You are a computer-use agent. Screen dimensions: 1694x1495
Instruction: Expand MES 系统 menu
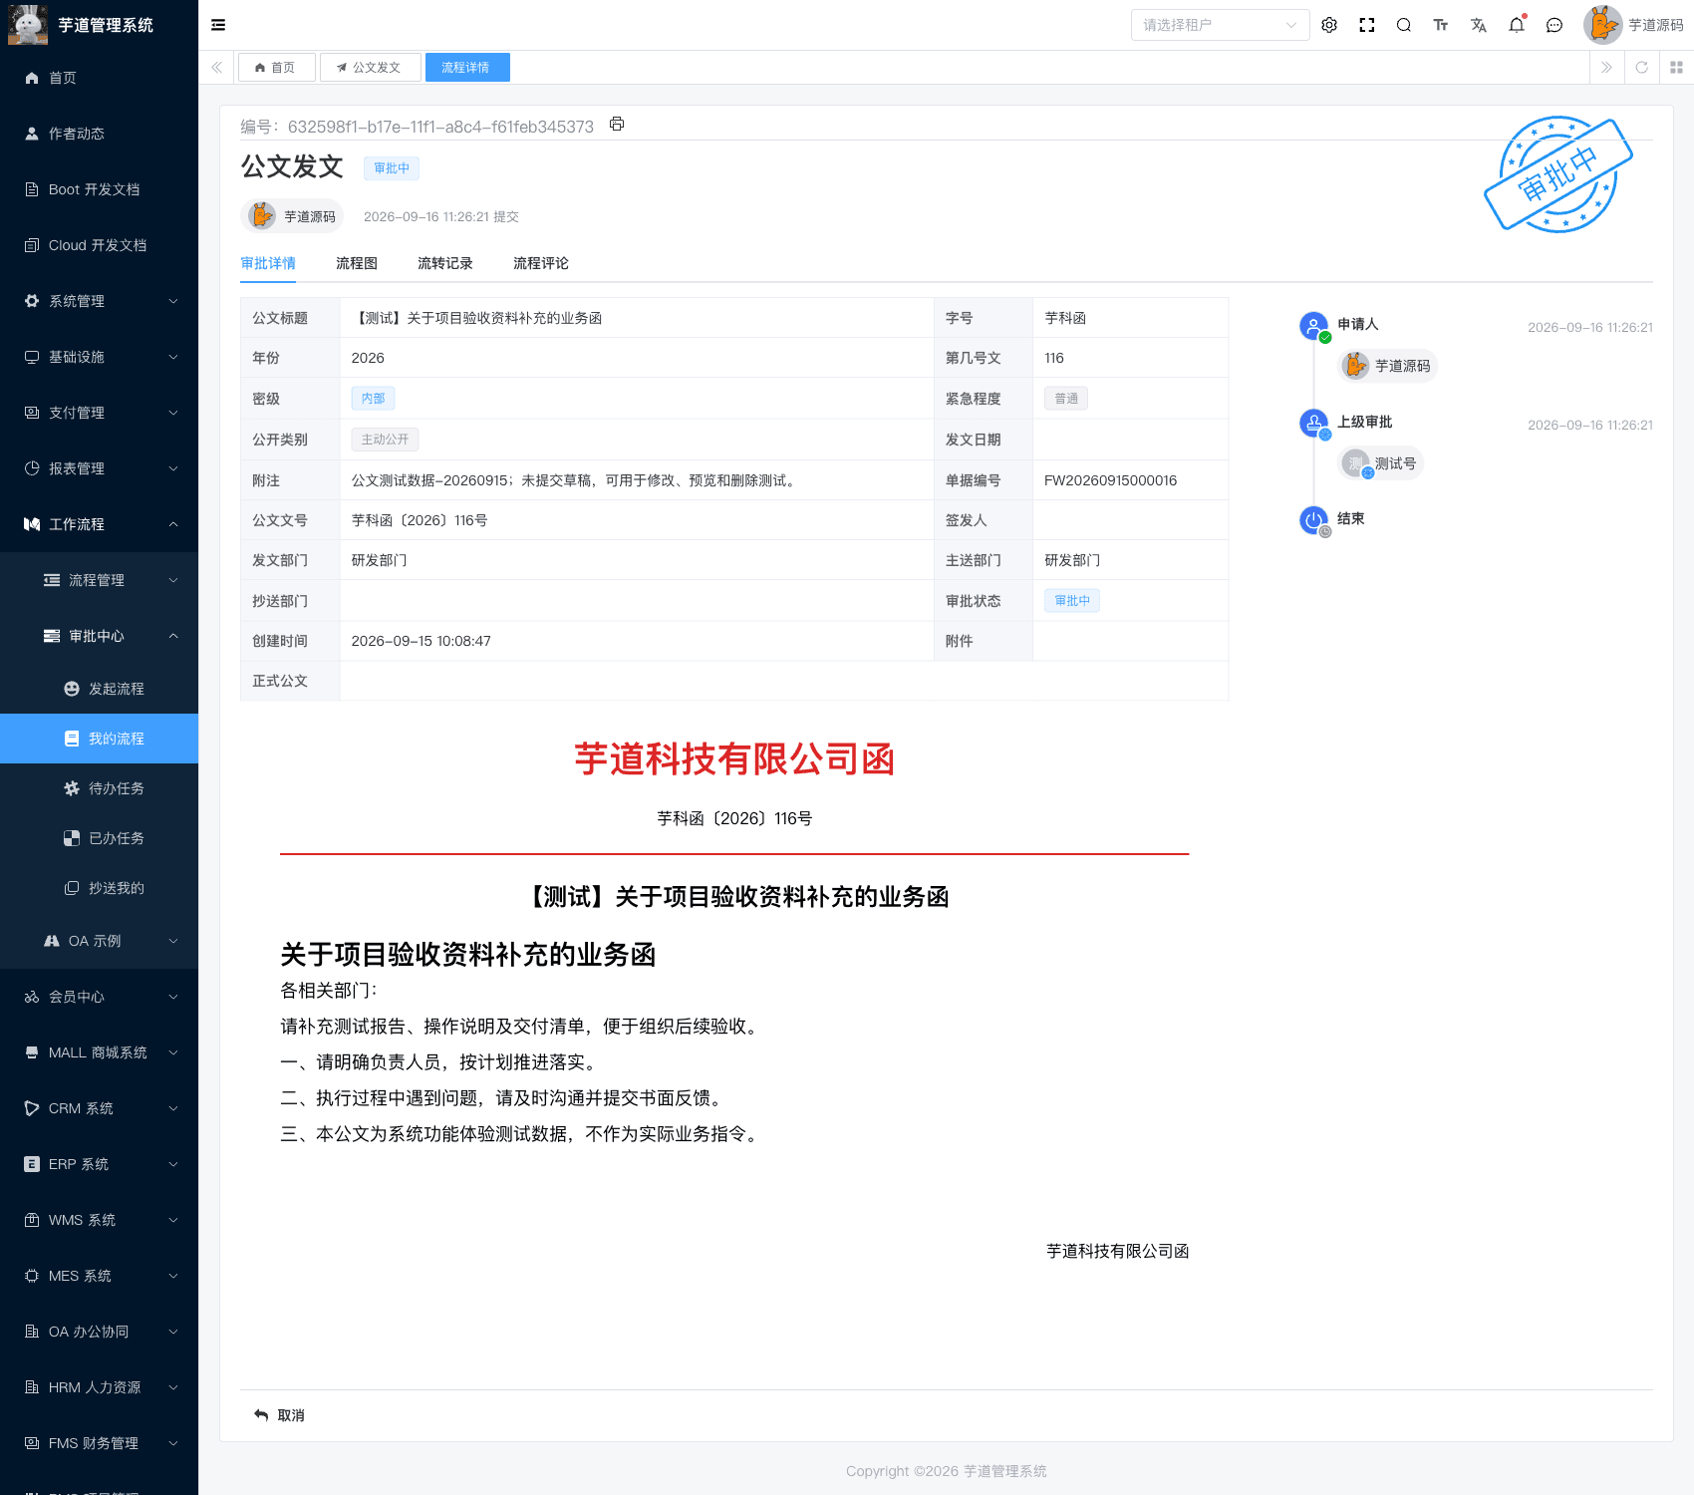click(x=99, y=1276)
